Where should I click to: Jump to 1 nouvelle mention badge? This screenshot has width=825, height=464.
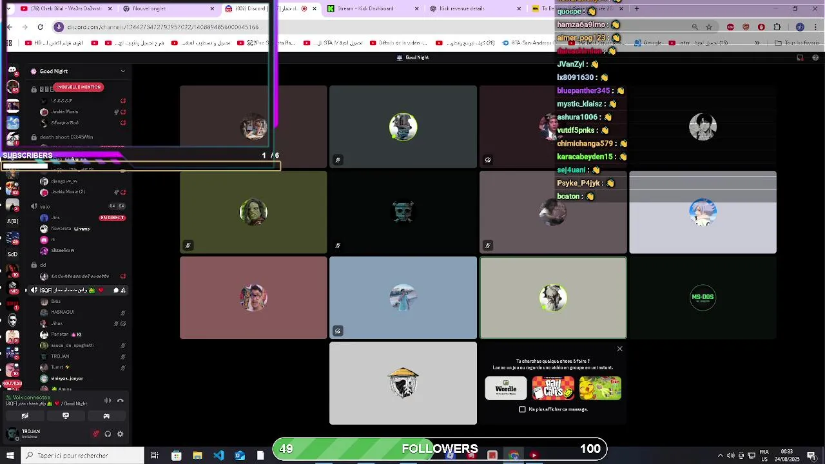[79, 87]
